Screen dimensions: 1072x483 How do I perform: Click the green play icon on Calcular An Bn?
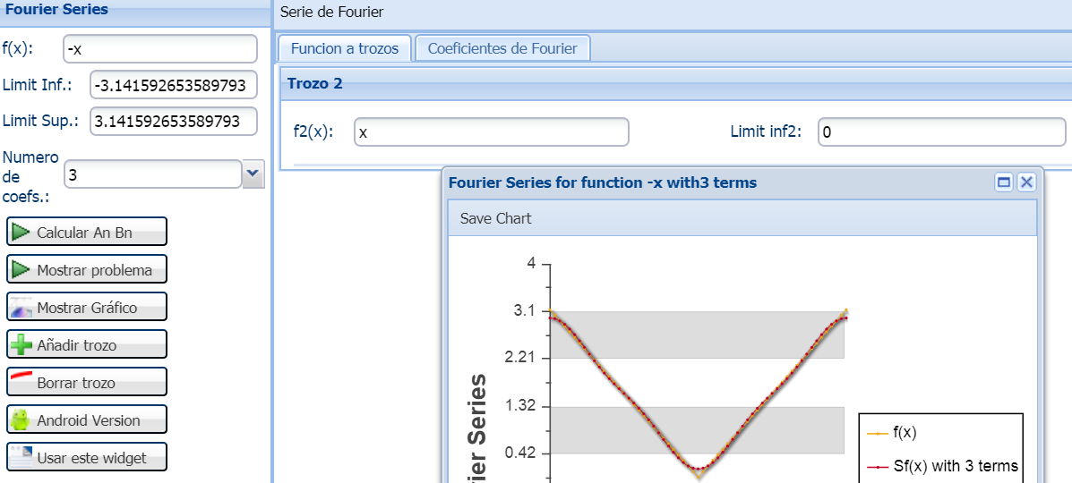click(21, 233)
